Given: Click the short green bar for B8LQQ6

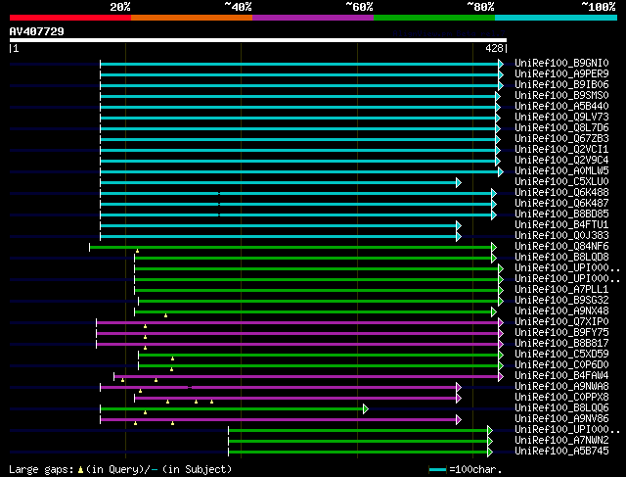Looking at the screenshot, I should click(232, 409).
